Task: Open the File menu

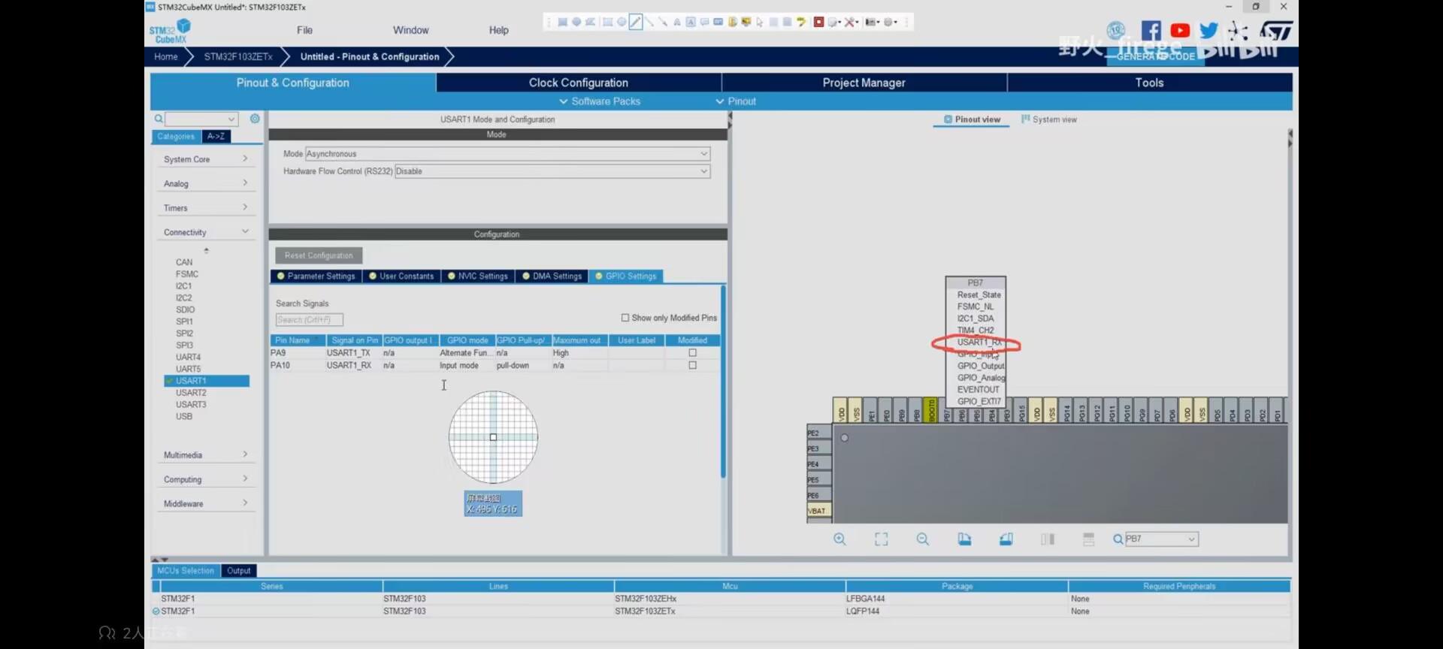Action: pos(304,30)
